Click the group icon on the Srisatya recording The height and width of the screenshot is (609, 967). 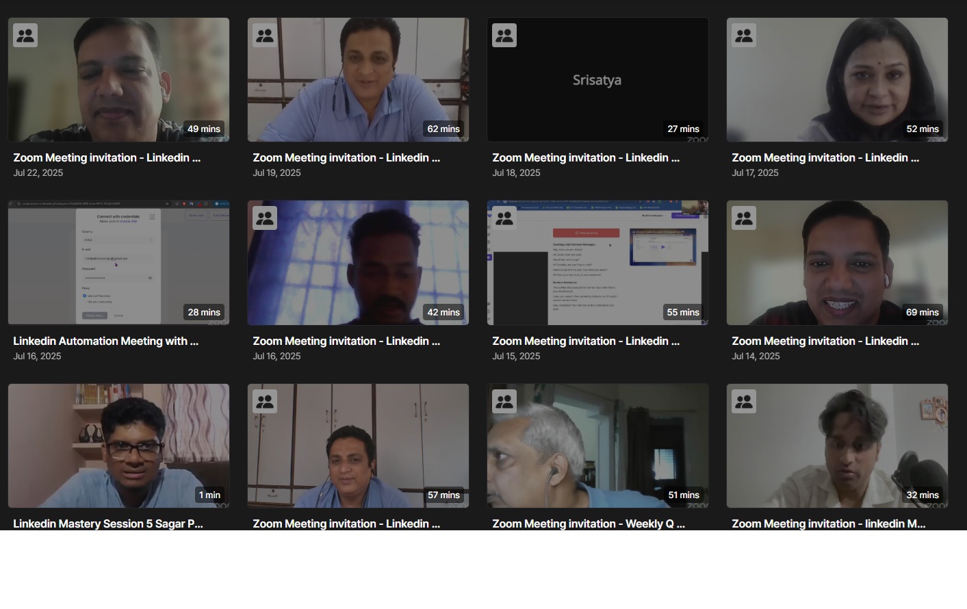click(x=504, y=36)
